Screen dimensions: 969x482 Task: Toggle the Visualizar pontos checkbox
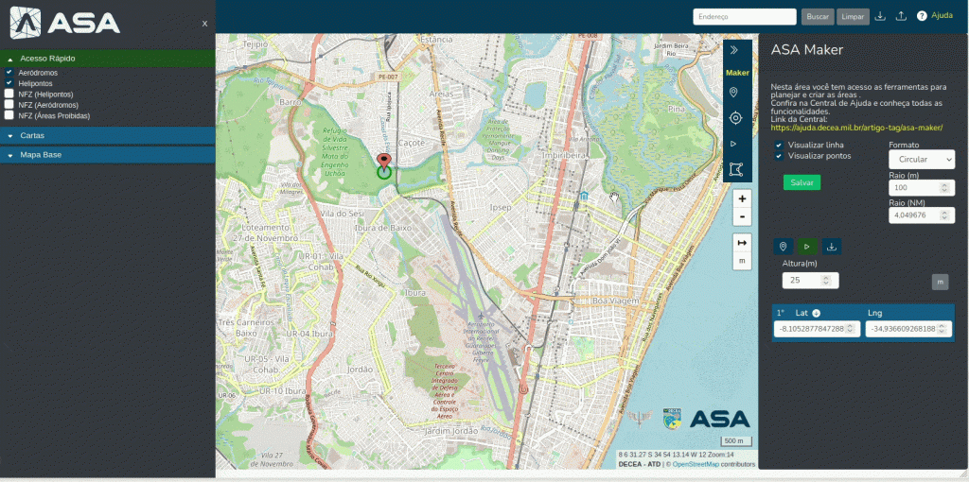pos(779,156)
